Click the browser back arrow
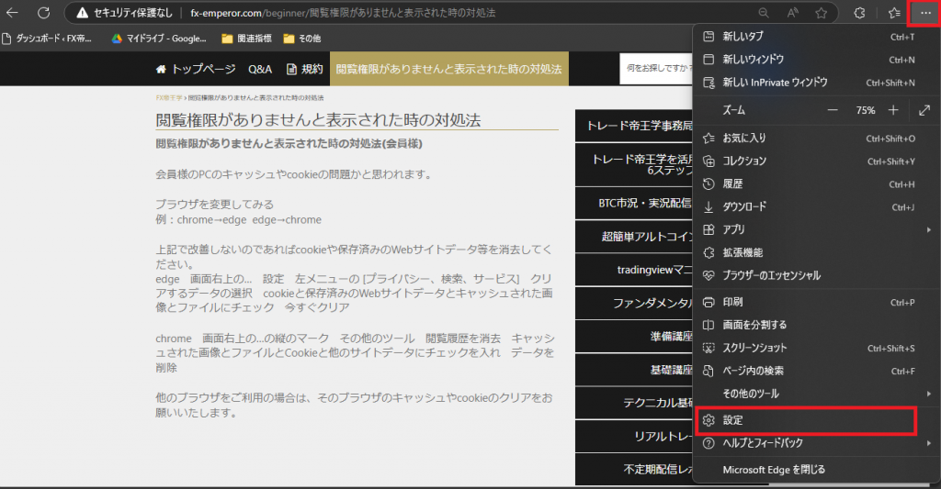The width and height of the screenshot is (941, 489). click(x=12, y=13)
